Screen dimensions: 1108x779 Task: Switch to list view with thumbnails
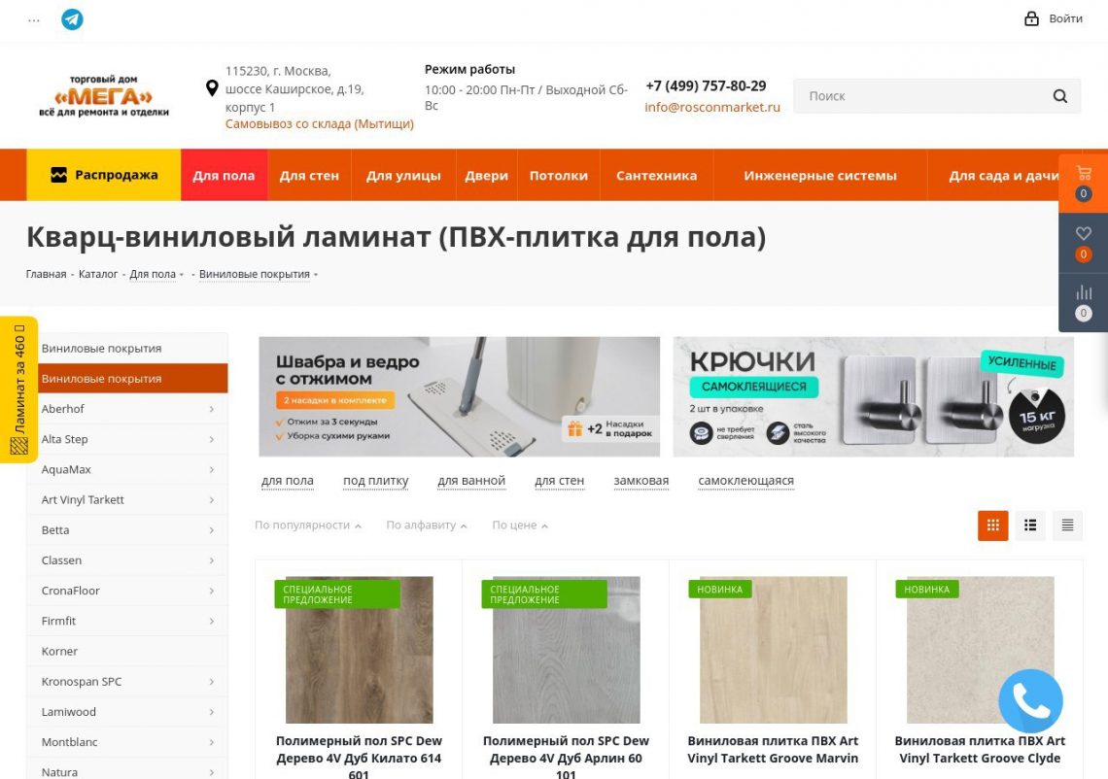click(1030, 525)
